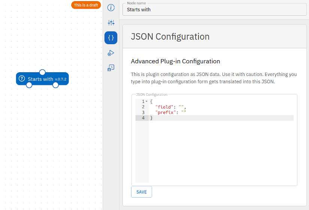Click the top input port of the node
Image resolution: width=309 pixels, height=210 pixels.
(x=42, y=72)
